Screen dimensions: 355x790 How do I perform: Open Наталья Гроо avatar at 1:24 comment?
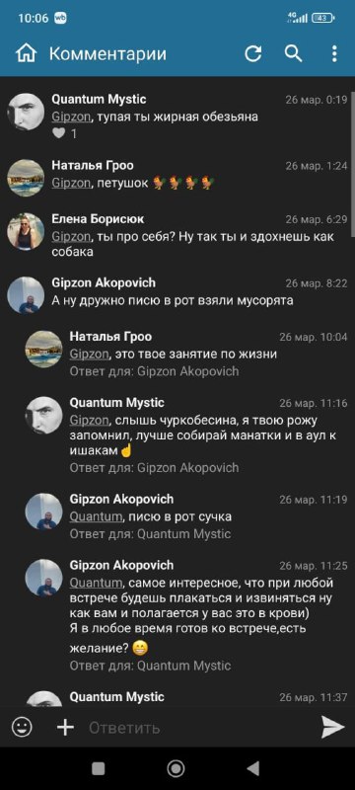[27, 178]
